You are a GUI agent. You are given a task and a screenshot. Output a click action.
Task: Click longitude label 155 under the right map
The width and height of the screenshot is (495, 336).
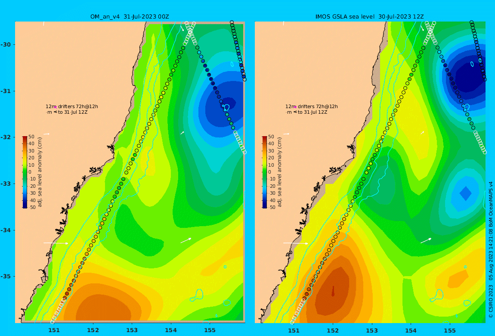click(x=449, y=330)
